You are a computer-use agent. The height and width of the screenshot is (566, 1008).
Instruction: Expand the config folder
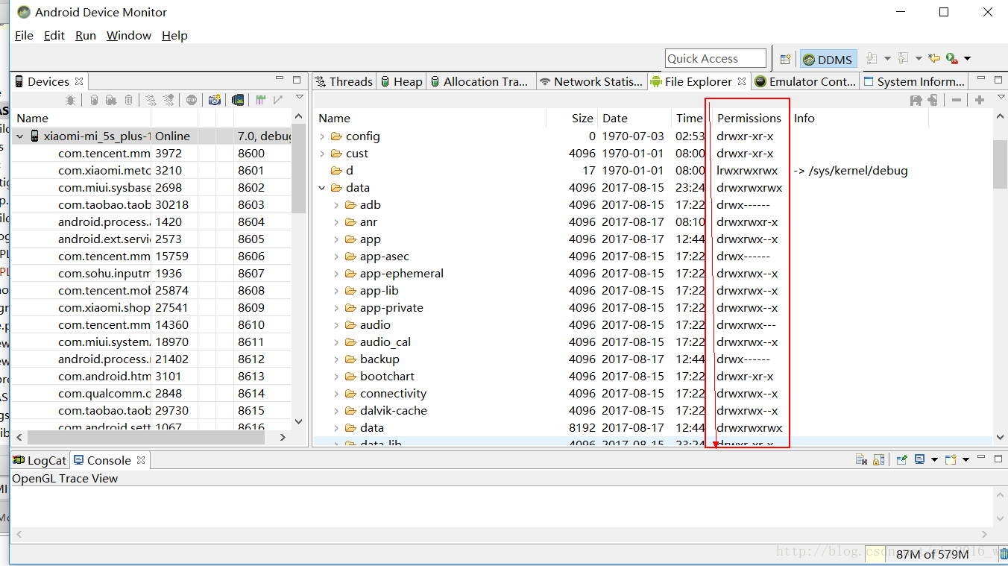tap(322, 136)
